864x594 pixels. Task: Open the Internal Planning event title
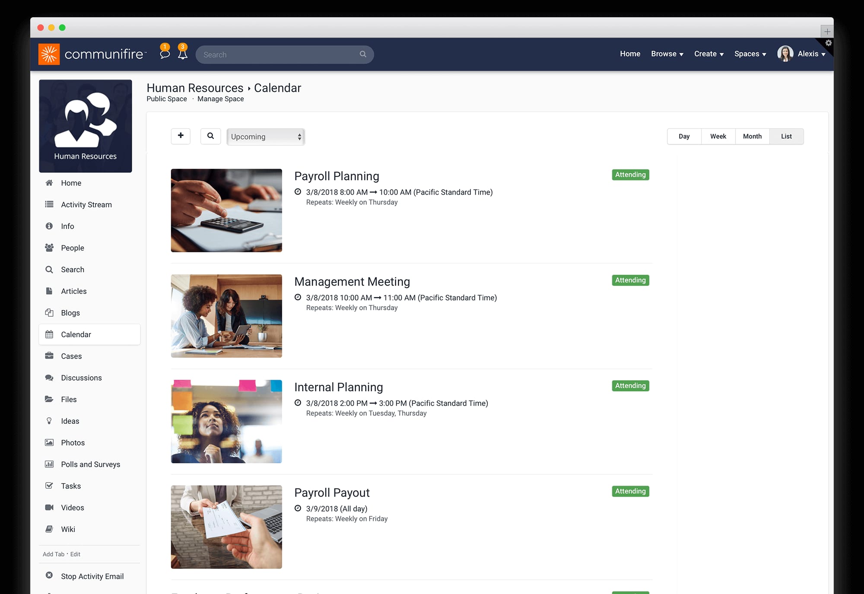point(339,387)
